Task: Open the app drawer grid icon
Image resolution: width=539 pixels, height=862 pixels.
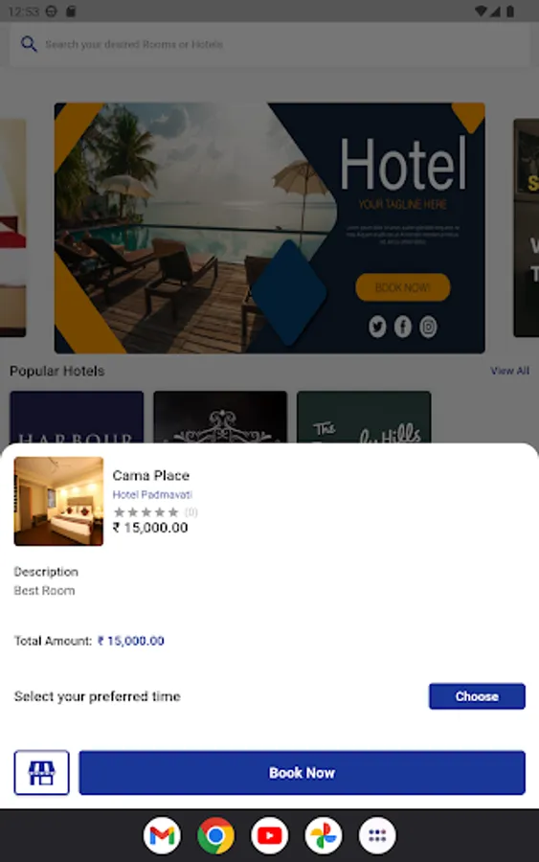Action: [377, 835]
